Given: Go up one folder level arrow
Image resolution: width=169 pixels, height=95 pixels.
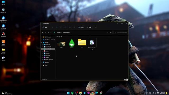Looking at the screenshot, I should [51, 32].
